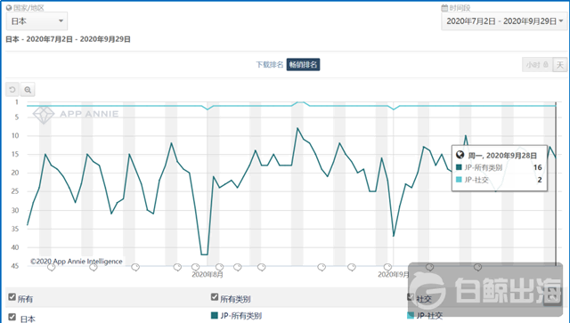570x323 pixels.
Task: Click the 2020年8月 axis label
Action: pos(208,274)
